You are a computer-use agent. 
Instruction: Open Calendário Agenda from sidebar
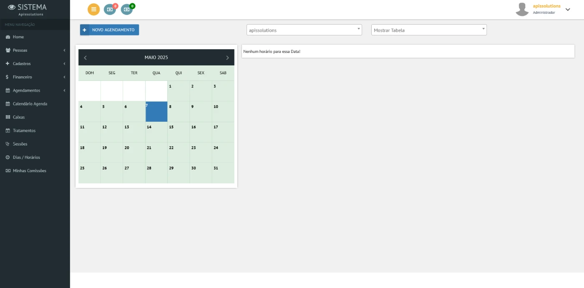click(30, 104)
